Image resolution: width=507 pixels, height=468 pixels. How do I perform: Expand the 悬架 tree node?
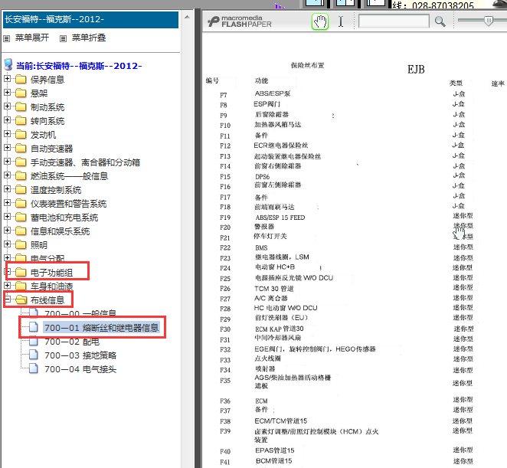7,93
